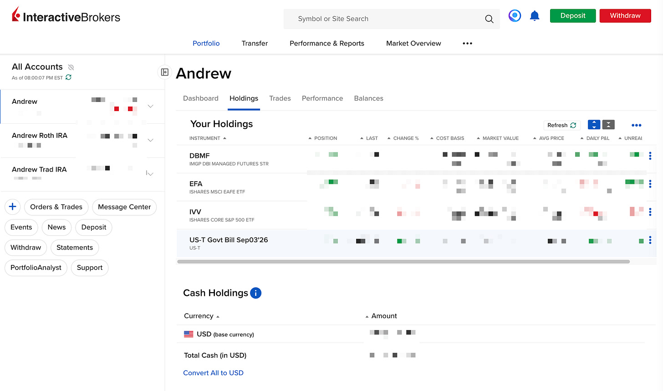Sort holdings by Cost Basis column
The image size is (663, 391).
(x=447, y=138)
